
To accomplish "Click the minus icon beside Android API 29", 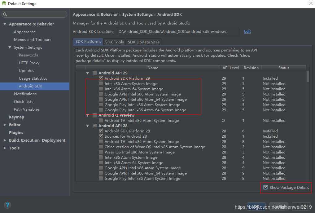I will tap(94, 73).
